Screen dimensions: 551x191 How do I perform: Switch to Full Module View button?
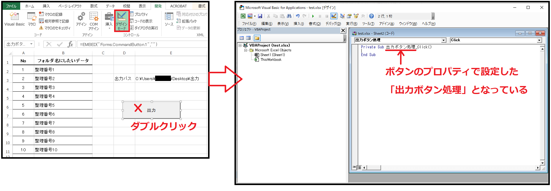(359, 168)
